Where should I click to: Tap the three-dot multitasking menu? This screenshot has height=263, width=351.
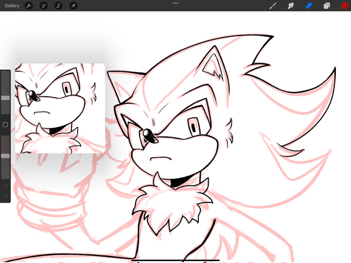pyautogui.click(x=175, y=3)
